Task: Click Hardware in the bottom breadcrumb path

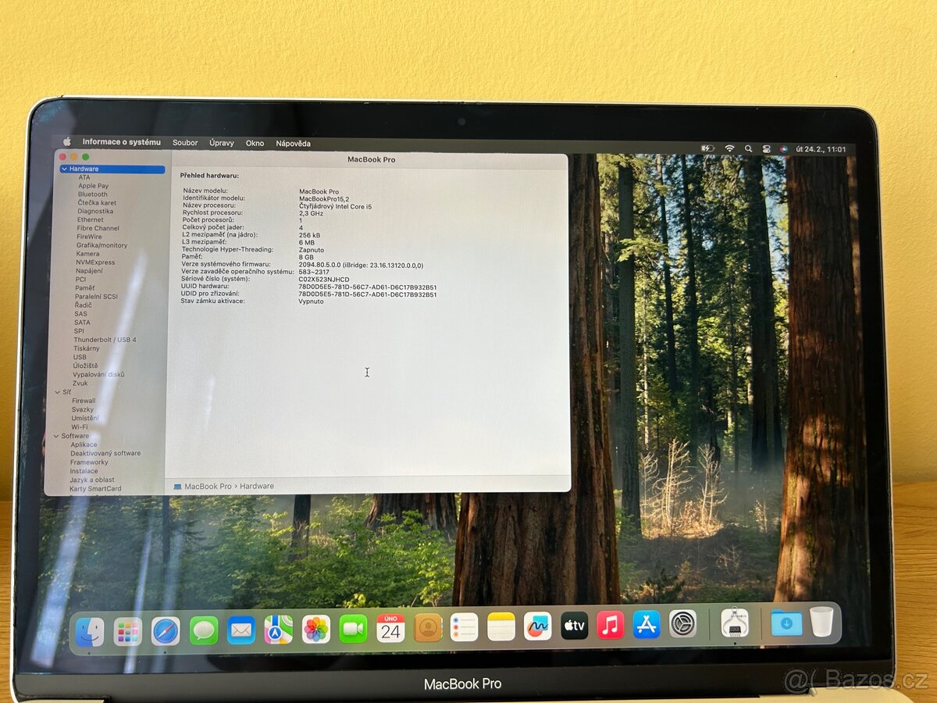Action: click(258, 486)
